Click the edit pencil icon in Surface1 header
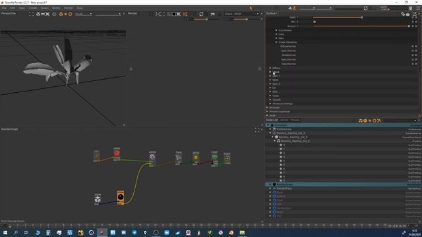This screenshot has height=237, width=422. (415, 14)
